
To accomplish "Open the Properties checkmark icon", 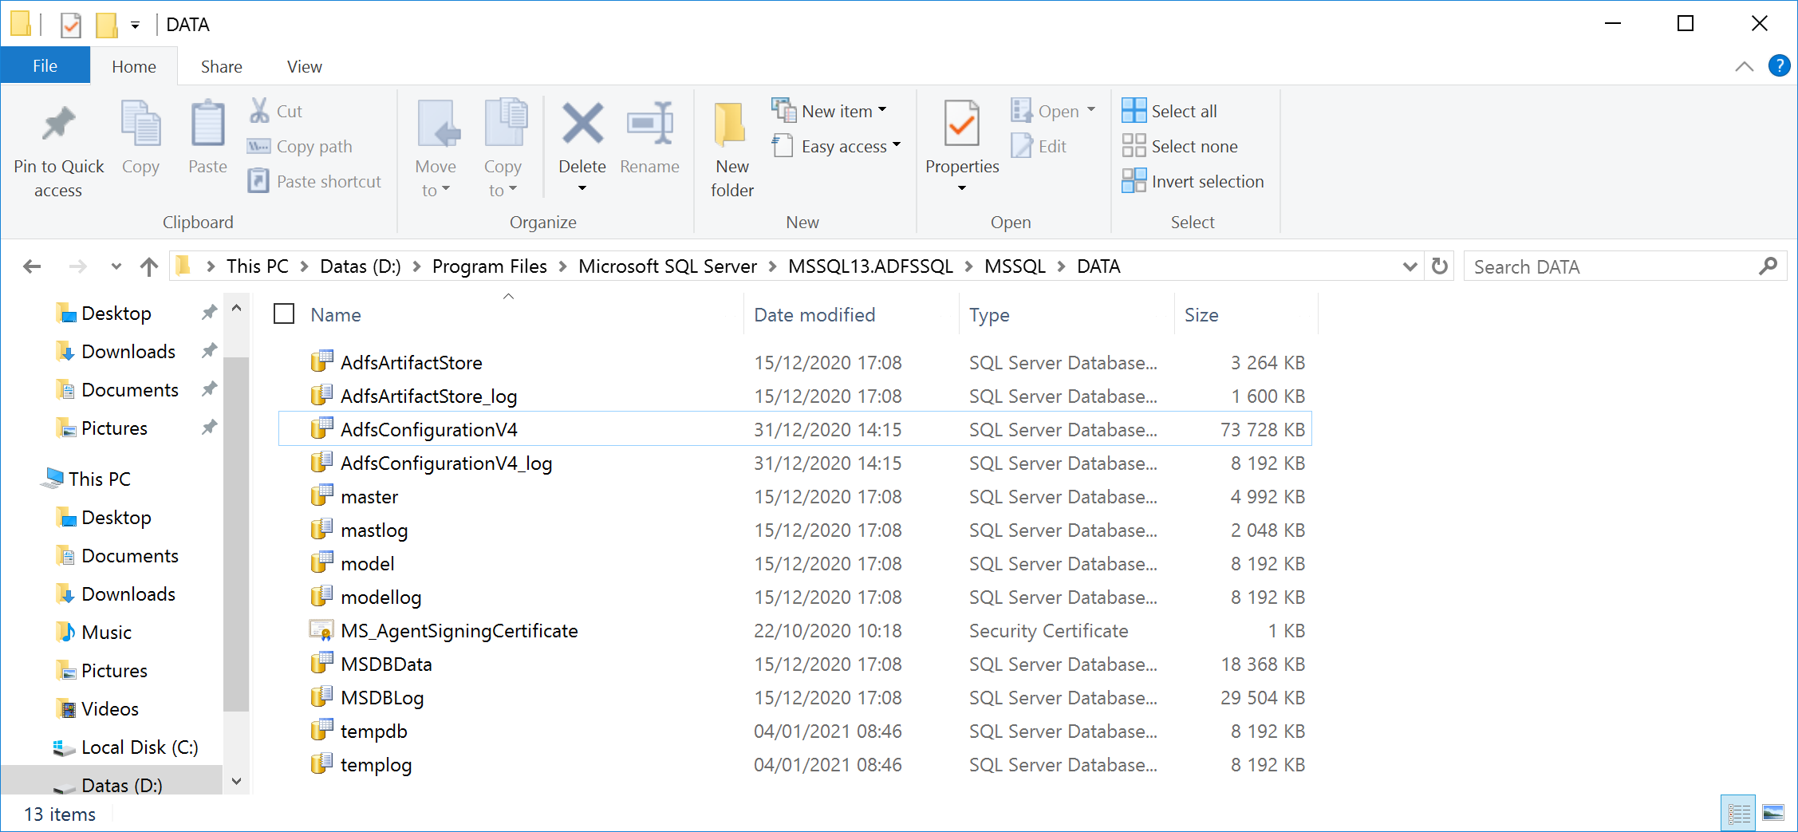I will click(962, 123).
